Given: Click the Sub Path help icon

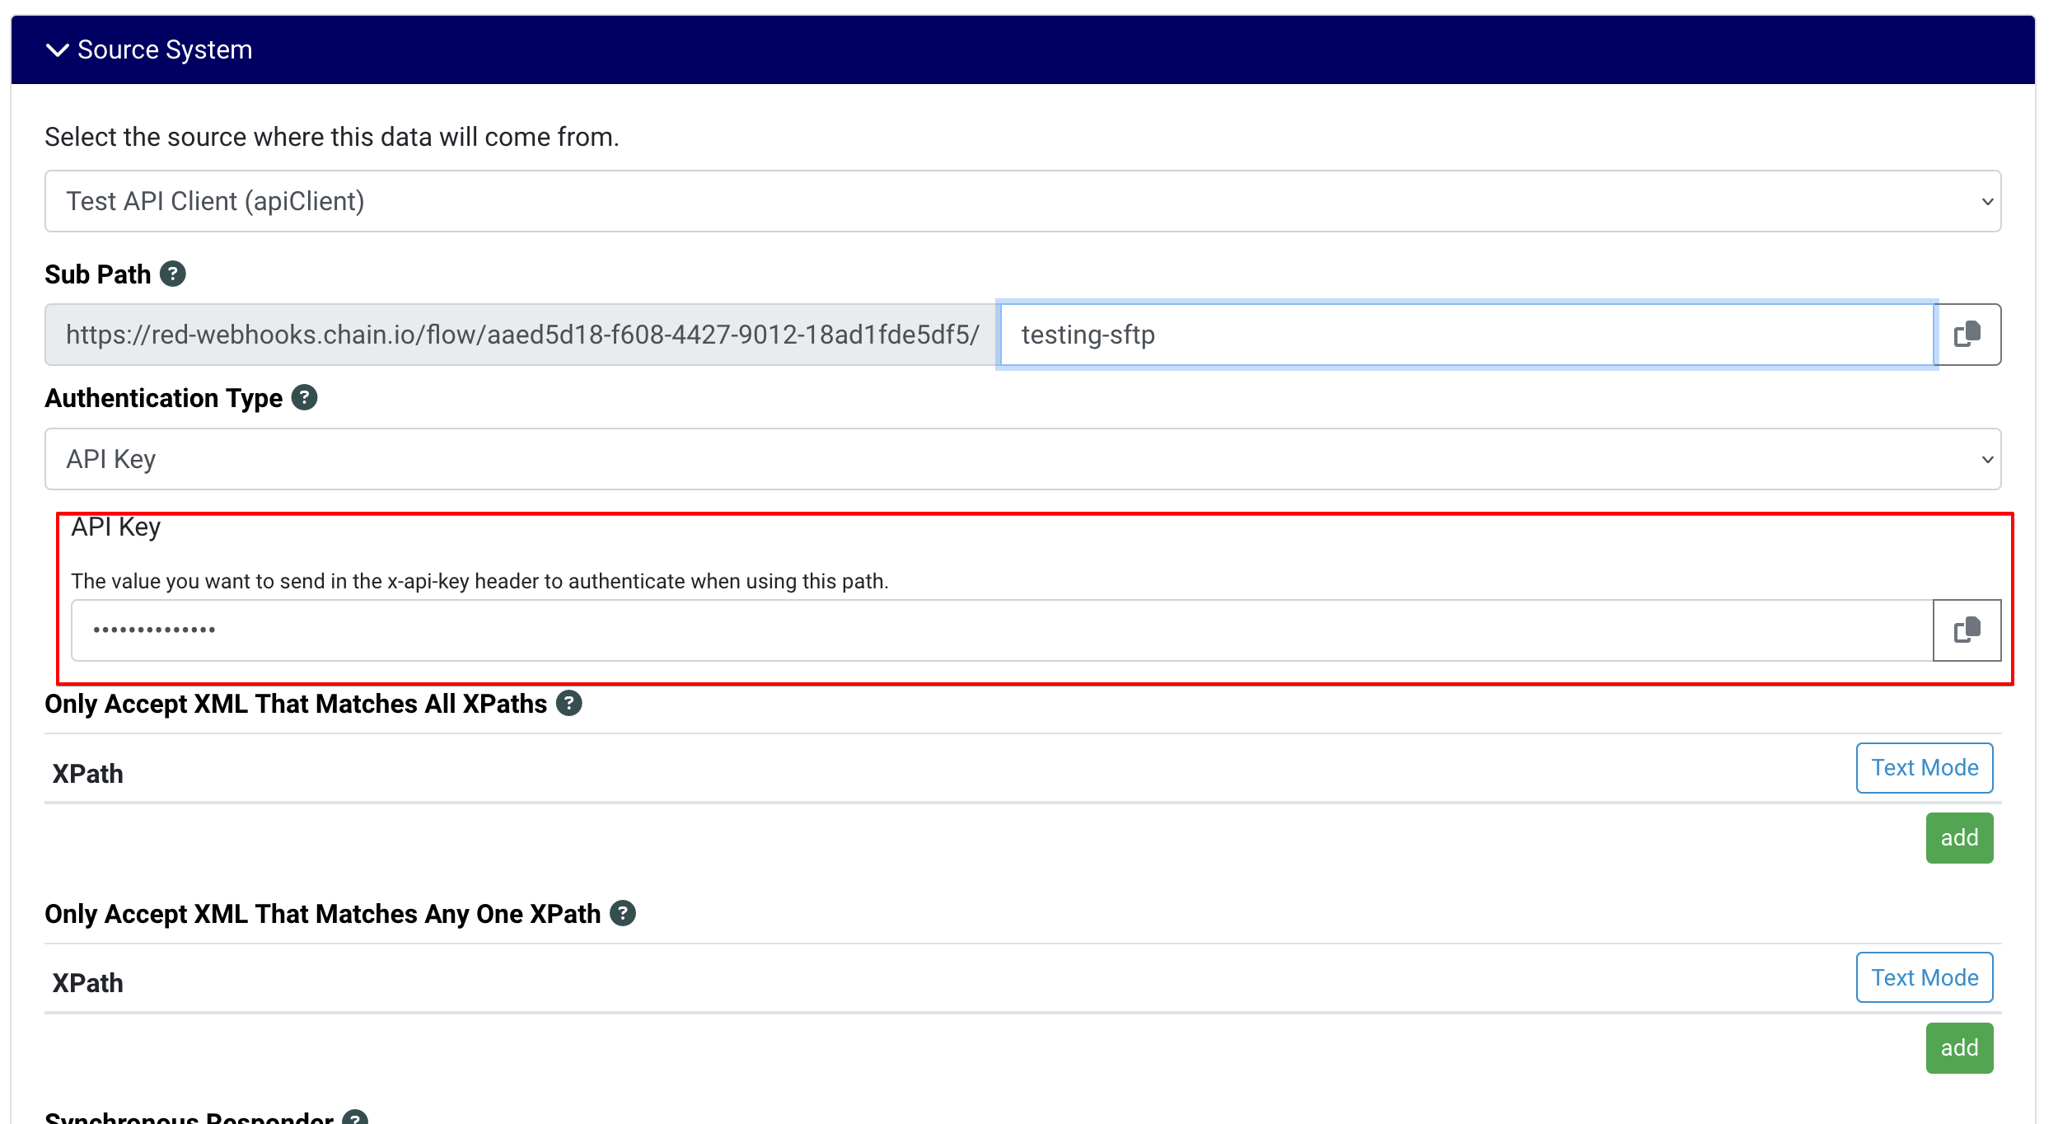Looking at the screenshot, I should [x=172, y=274].
